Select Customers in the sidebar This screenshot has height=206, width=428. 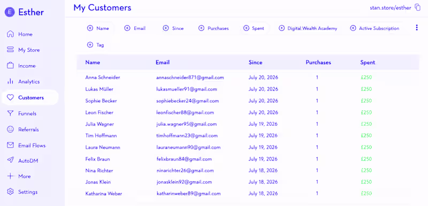pyautogui.click(x=30, y=97)
